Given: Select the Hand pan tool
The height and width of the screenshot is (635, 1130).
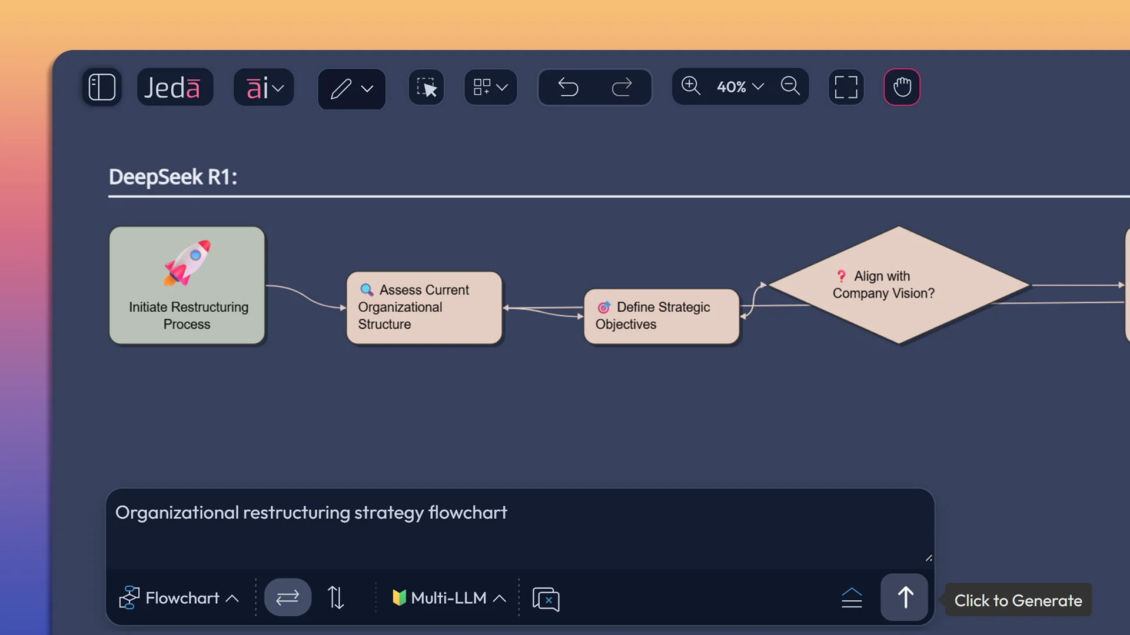Looking at the screenshot, I should [902, 86].
